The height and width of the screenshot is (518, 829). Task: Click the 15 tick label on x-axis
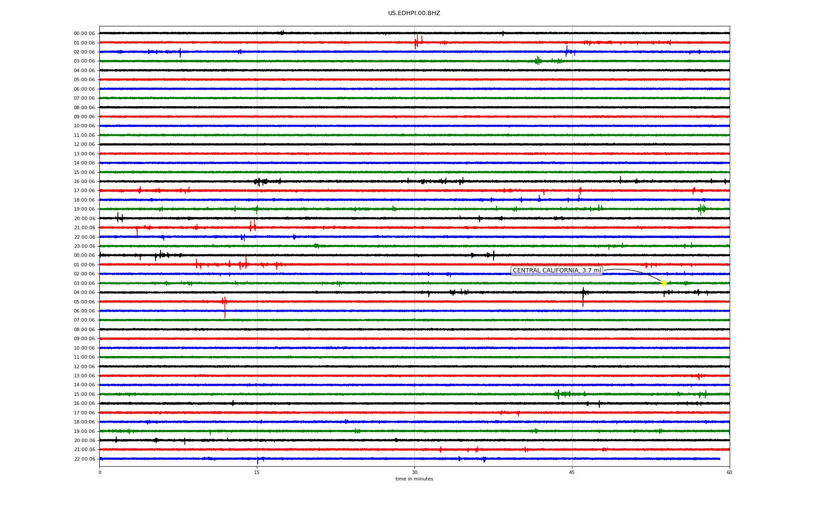(257, 472)
